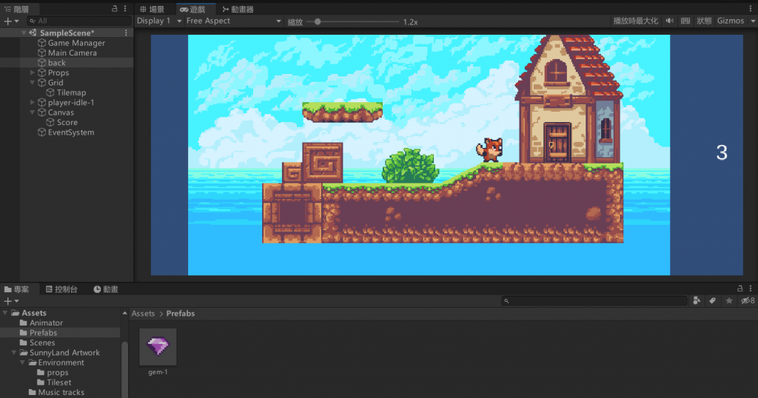The image size is (758, 398).
Task: Click the Game Manager cube icon
Action: pyautogui.click(x=42, y=43)
